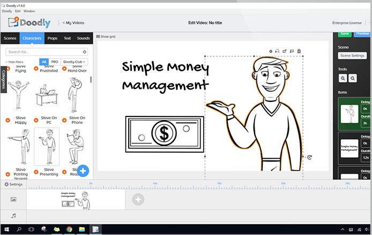Edit the 1.2s Duration of text item

[366, 158]
